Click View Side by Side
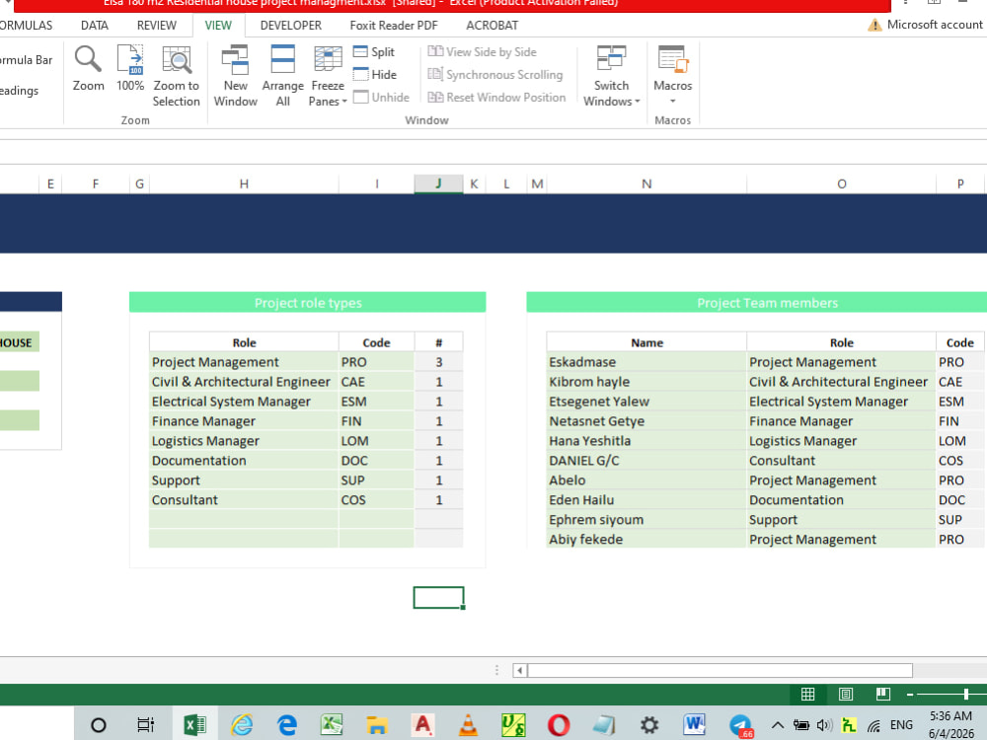This screenshot has width=987, height=740. pyautogui.click(x=483, y=51)
